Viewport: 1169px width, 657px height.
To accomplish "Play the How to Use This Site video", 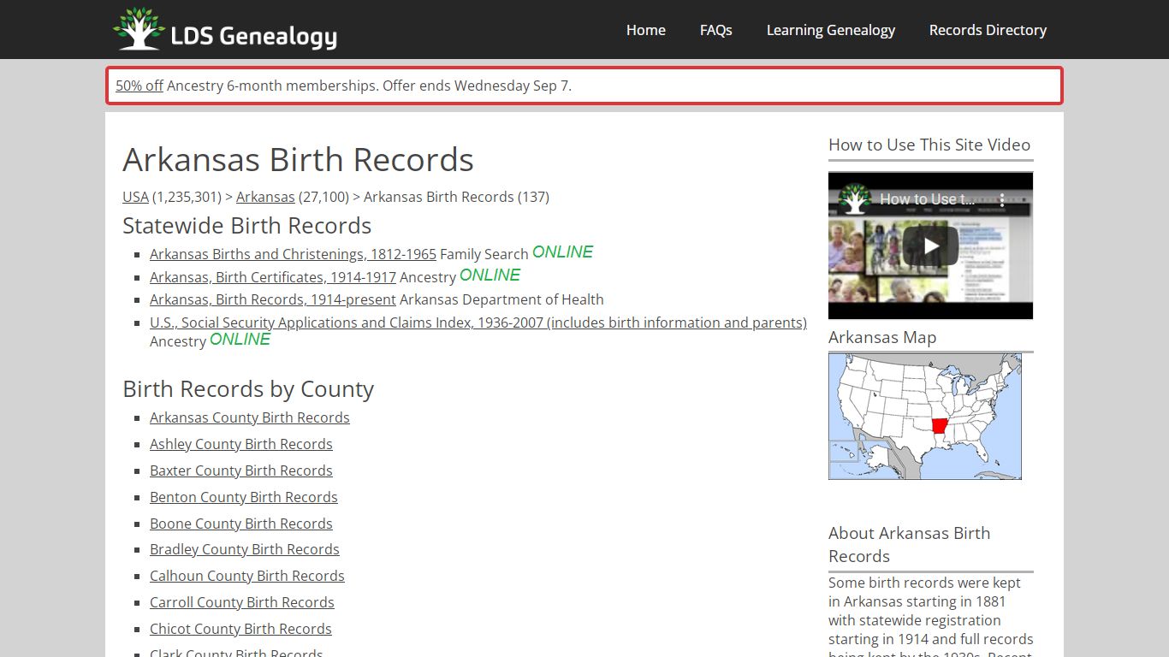I will click(930, 246).
